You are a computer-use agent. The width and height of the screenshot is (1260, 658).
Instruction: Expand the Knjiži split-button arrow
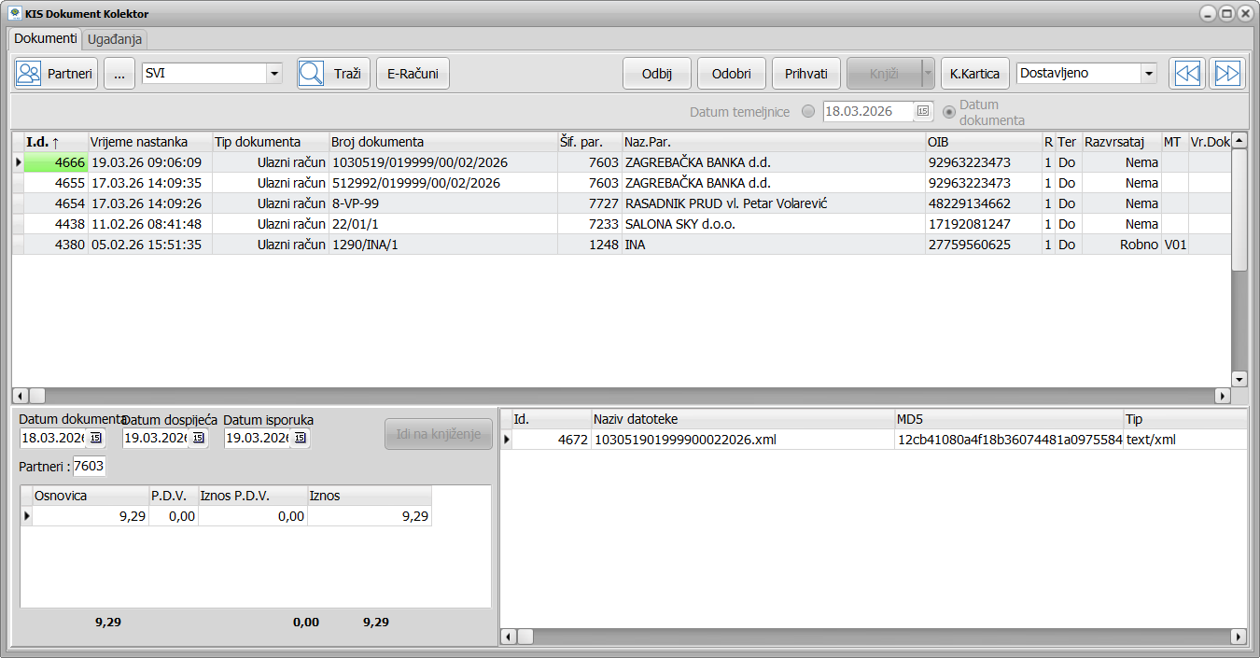tap(928, 74)
